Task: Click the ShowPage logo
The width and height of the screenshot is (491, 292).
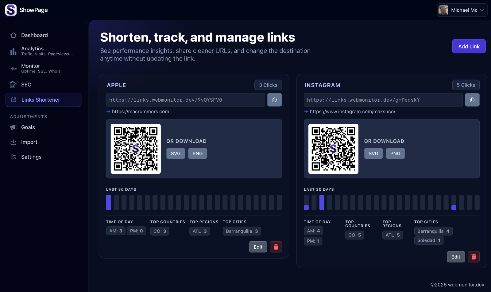Action: (x=26, y=10)
